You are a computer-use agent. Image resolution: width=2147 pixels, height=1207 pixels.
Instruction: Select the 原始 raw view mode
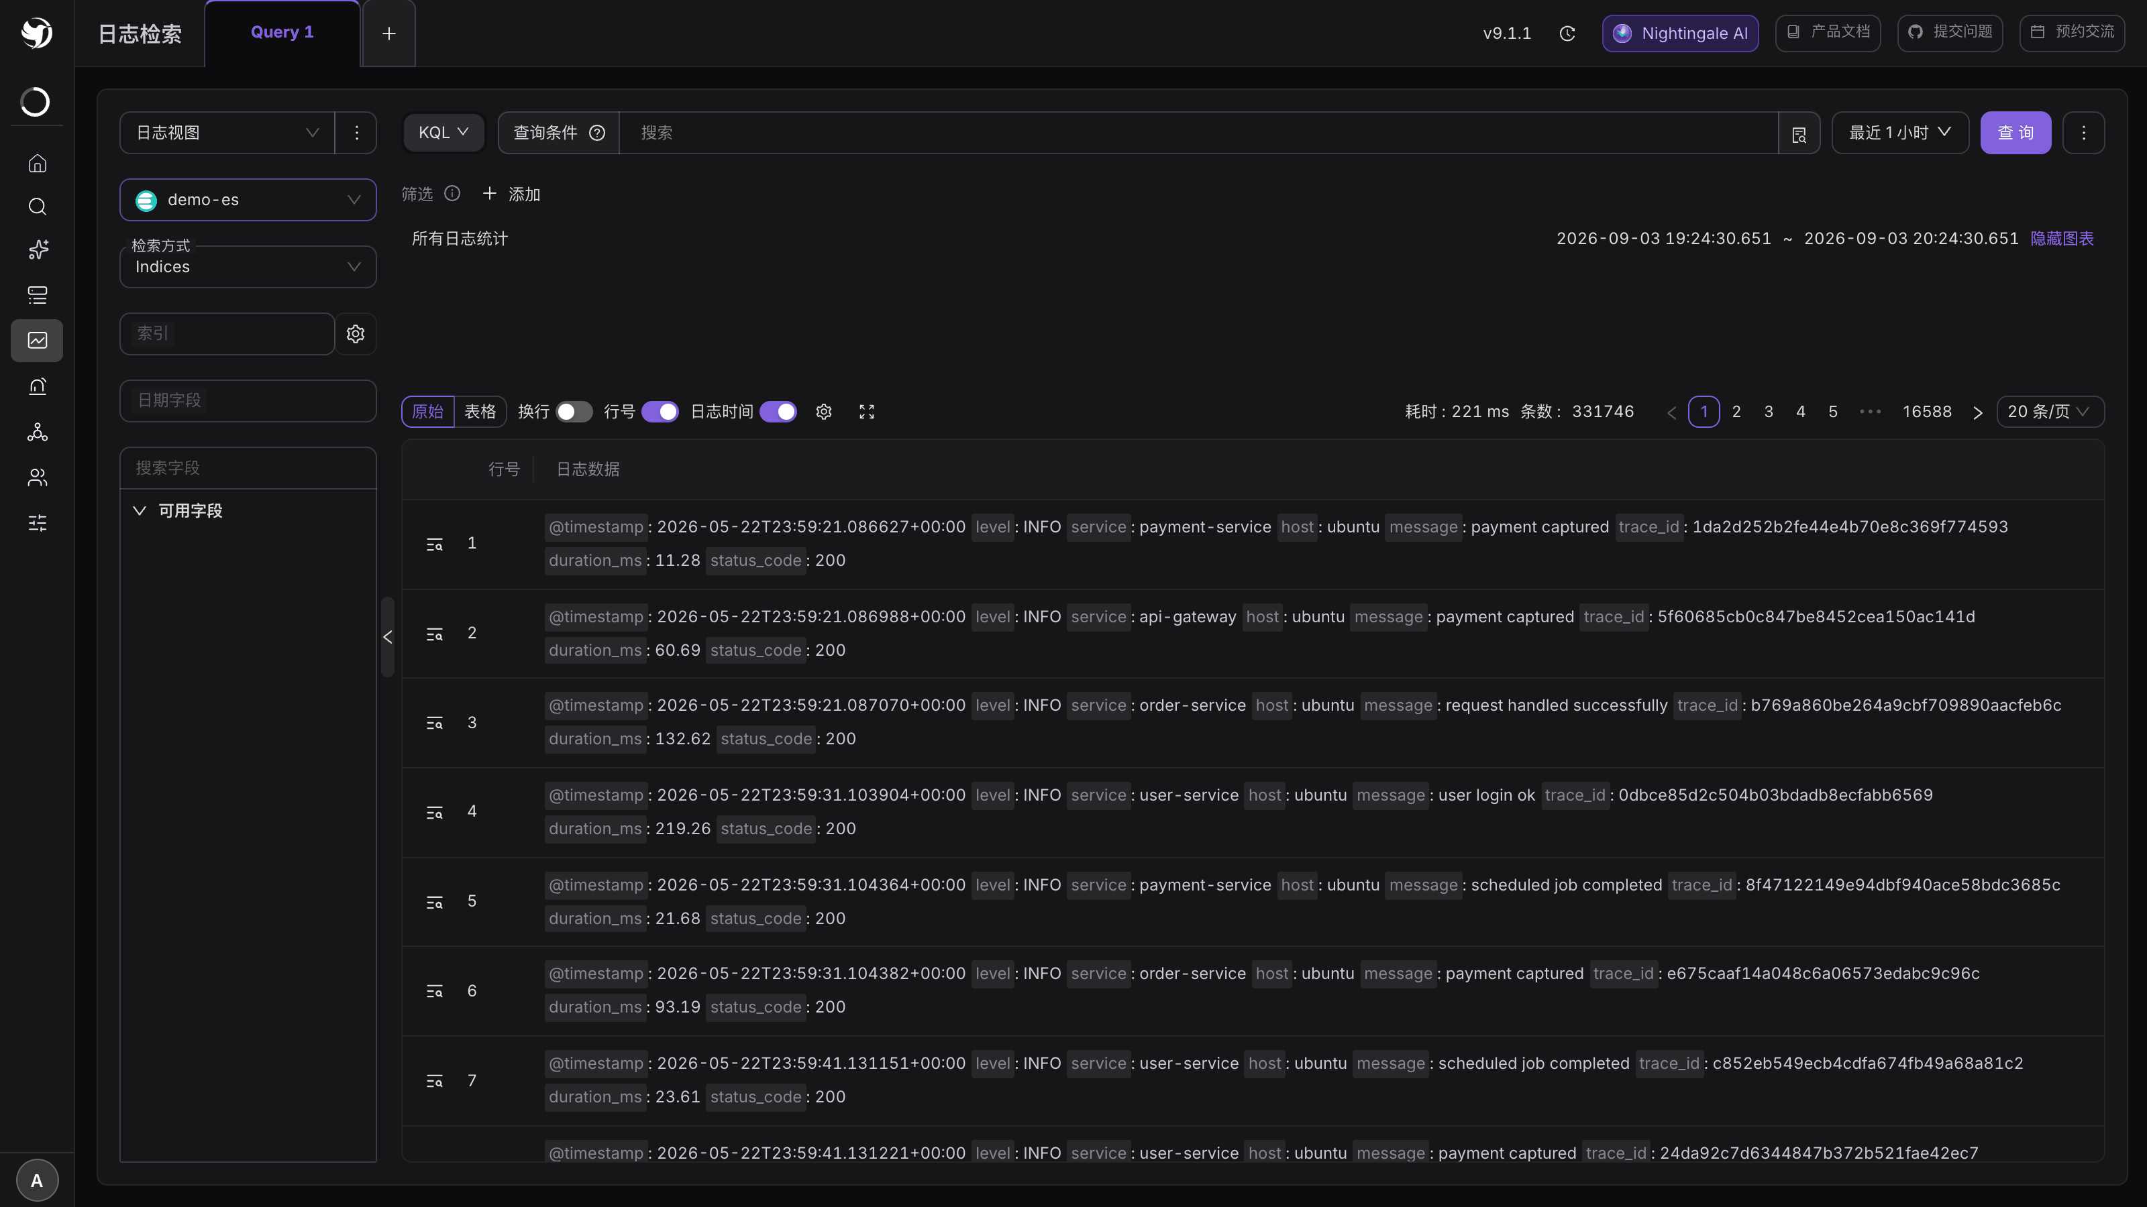coord(427,412)
